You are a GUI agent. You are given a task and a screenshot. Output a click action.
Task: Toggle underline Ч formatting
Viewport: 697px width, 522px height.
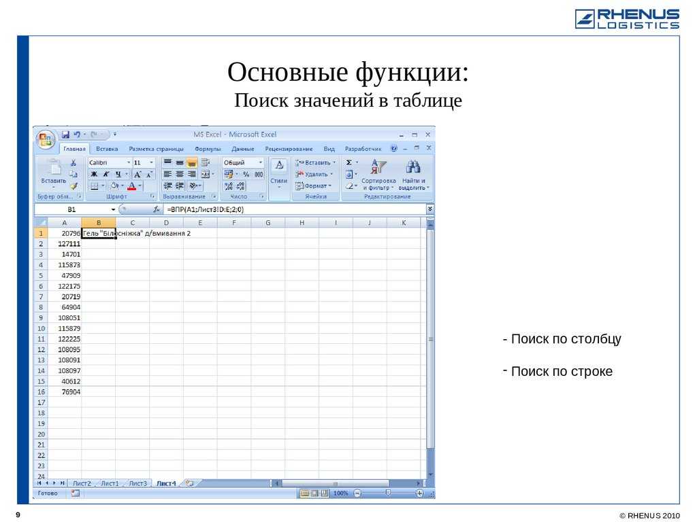(118, 175)
